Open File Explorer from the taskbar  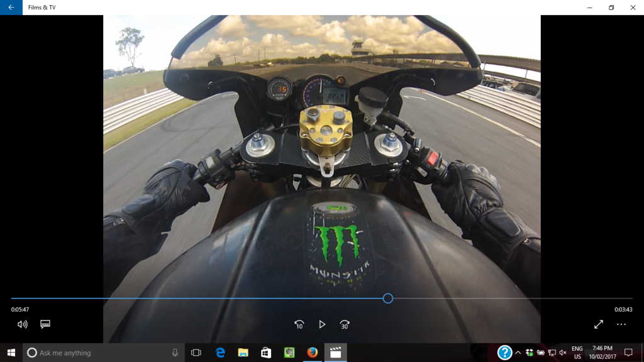coord(243,353)
